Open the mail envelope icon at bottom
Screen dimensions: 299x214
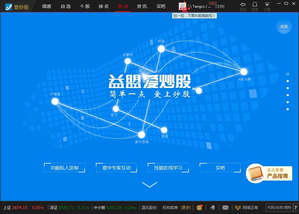click(x=225, y=207)
